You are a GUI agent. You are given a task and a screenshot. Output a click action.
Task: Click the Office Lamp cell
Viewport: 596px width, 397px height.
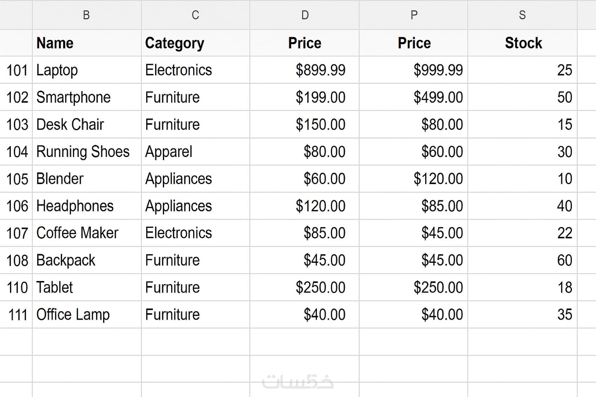pyautogui.click(x=73, y=315)
